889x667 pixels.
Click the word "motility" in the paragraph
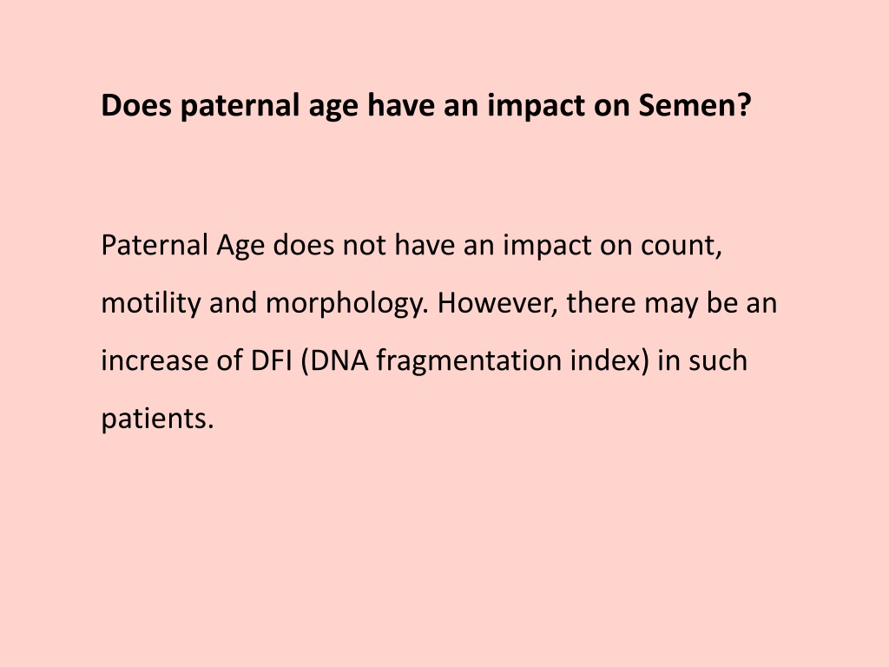(151, 303)
